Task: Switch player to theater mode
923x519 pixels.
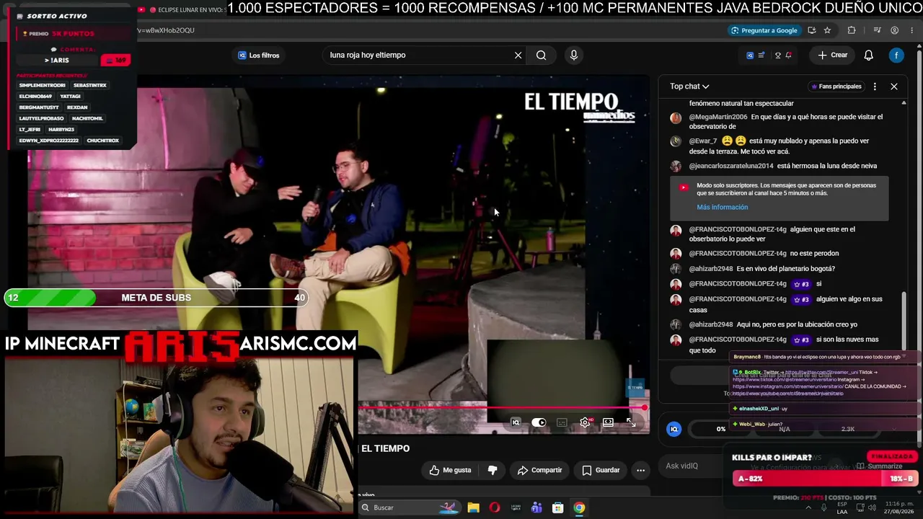Action: pyautogui.click(x=608, y=422)
